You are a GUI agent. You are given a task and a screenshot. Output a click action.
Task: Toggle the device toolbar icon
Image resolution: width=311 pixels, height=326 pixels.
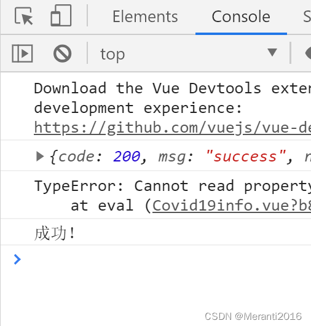pos(61,16)
